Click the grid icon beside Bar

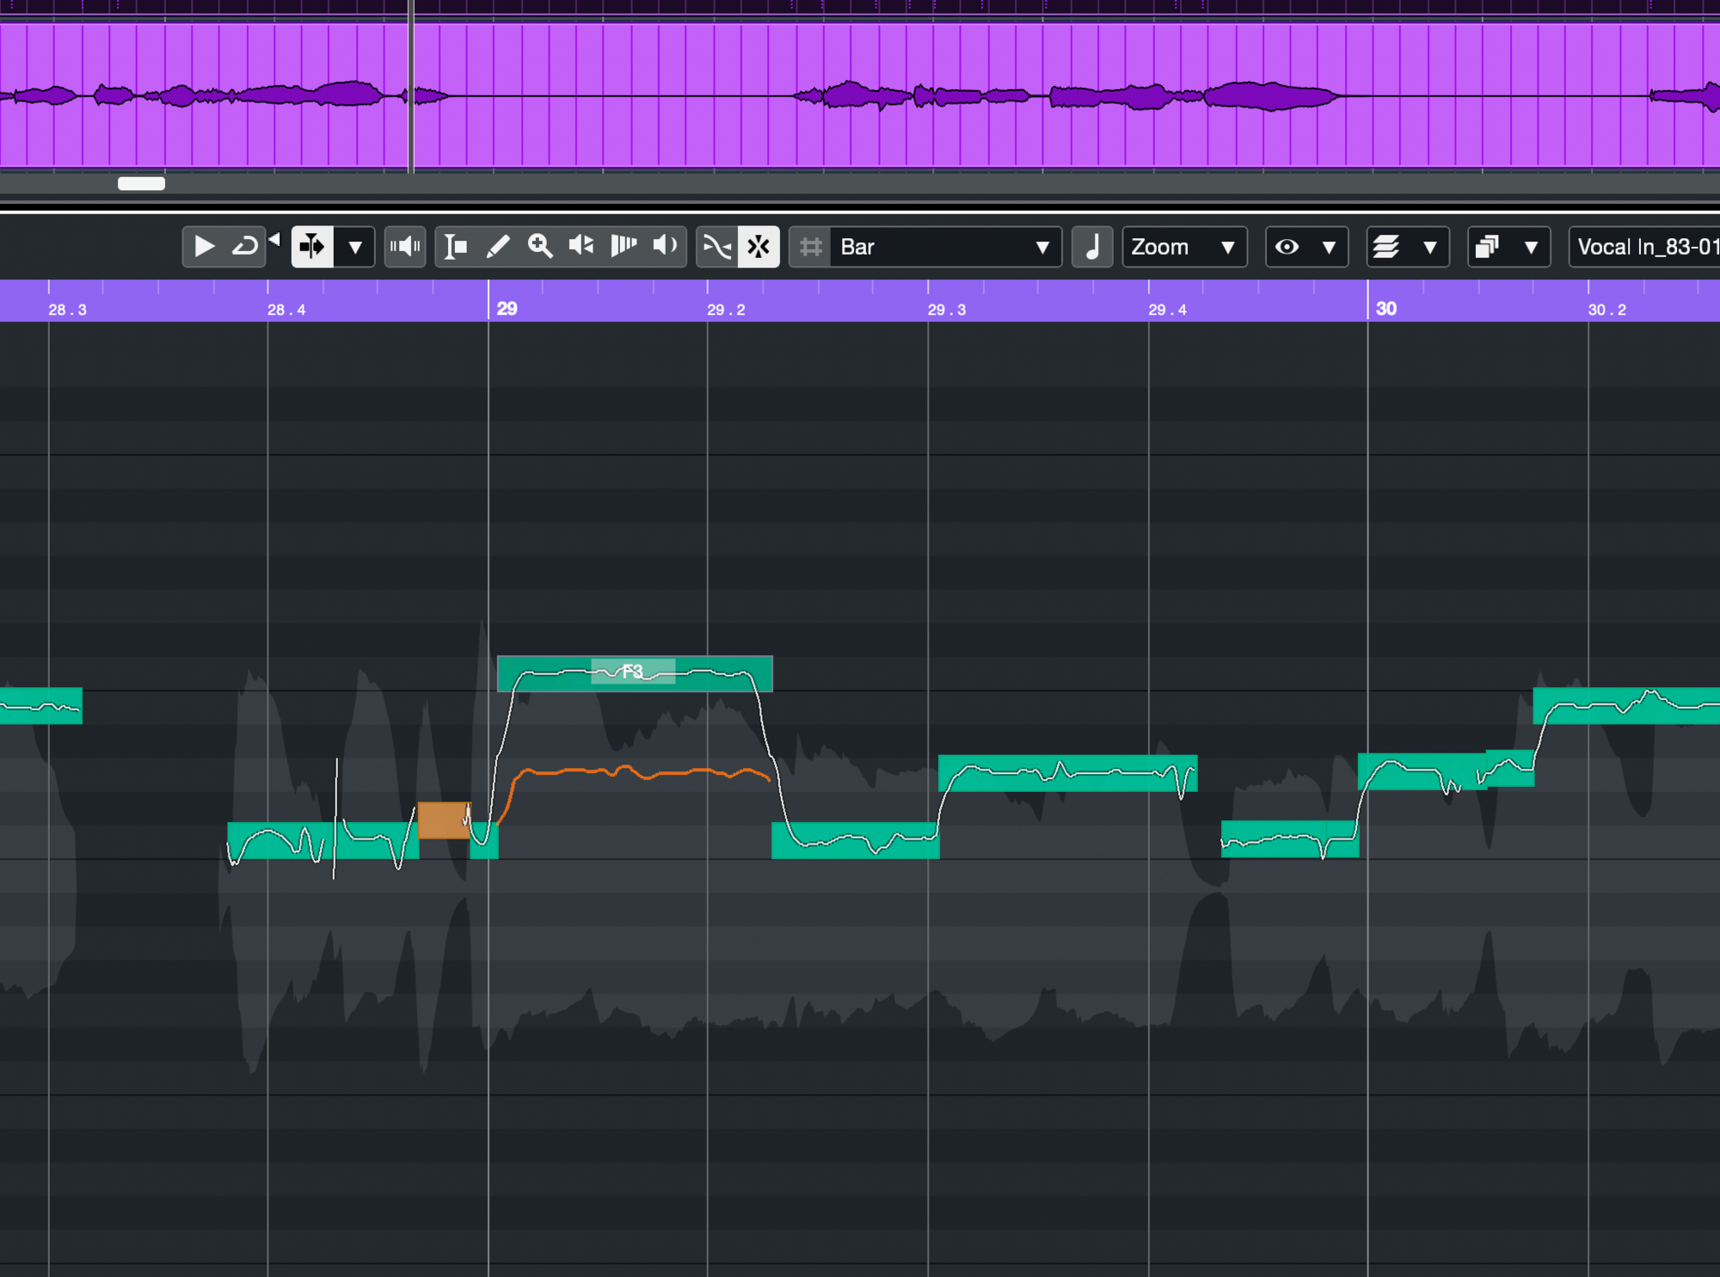810,248
